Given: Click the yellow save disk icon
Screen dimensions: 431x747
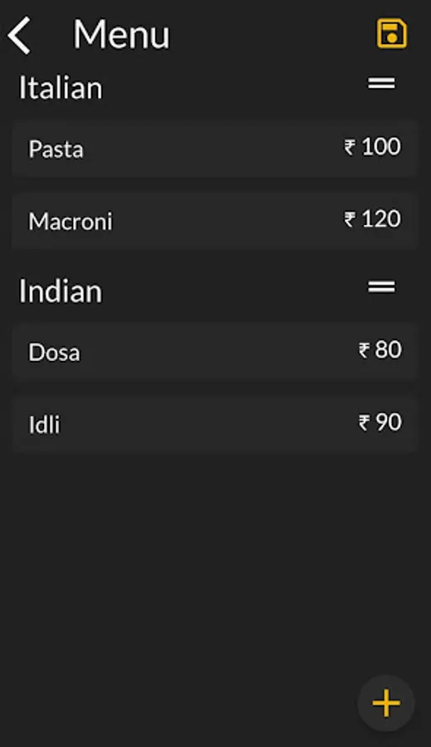Looking at the screenshot, I should click(x=392, y=34).
